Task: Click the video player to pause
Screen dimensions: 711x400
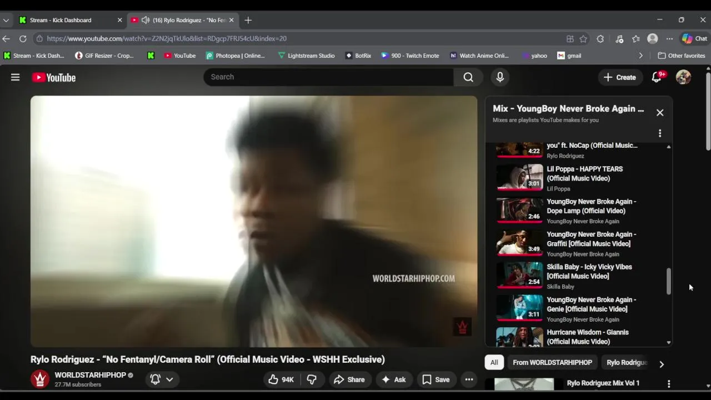Action: [x=254, y=221]
